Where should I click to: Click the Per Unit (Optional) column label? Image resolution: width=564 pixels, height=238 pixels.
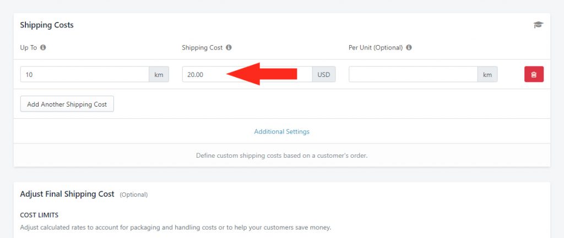pos(376,47)
